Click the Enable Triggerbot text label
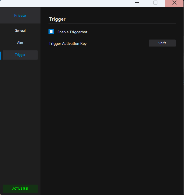Image resolution: width=184 pixels, height=195 pixels. 72,32
